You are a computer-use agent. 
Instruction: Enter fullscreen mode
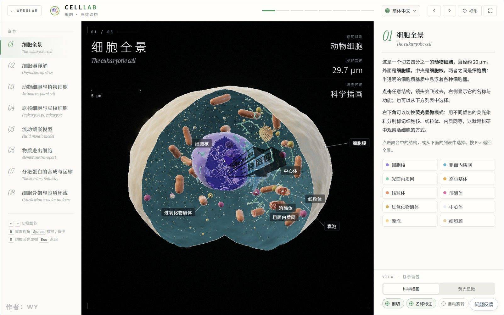pos(490,11)
